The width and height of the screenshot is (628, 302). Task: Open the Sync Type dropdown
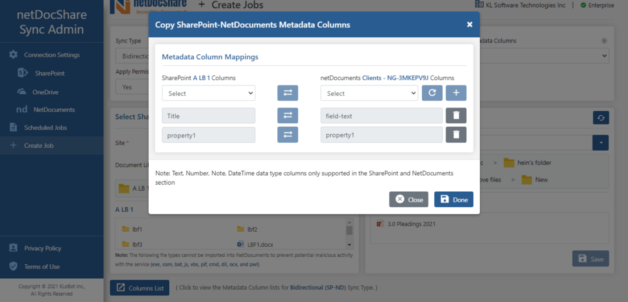132,56
